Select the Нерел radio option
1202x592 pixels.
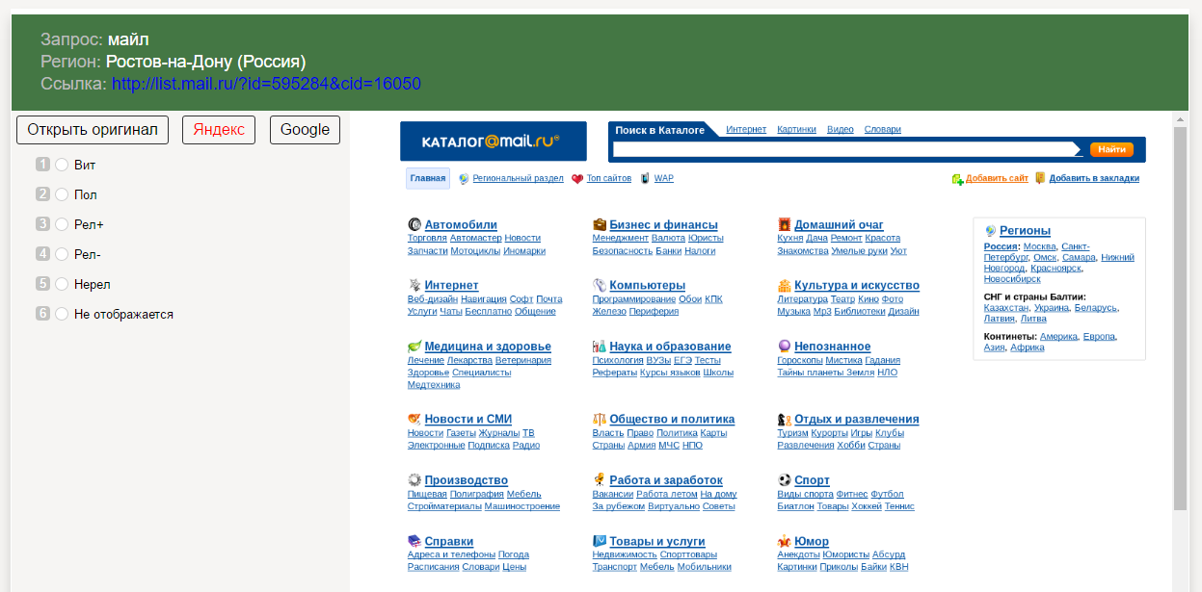[x=62, y=284]
